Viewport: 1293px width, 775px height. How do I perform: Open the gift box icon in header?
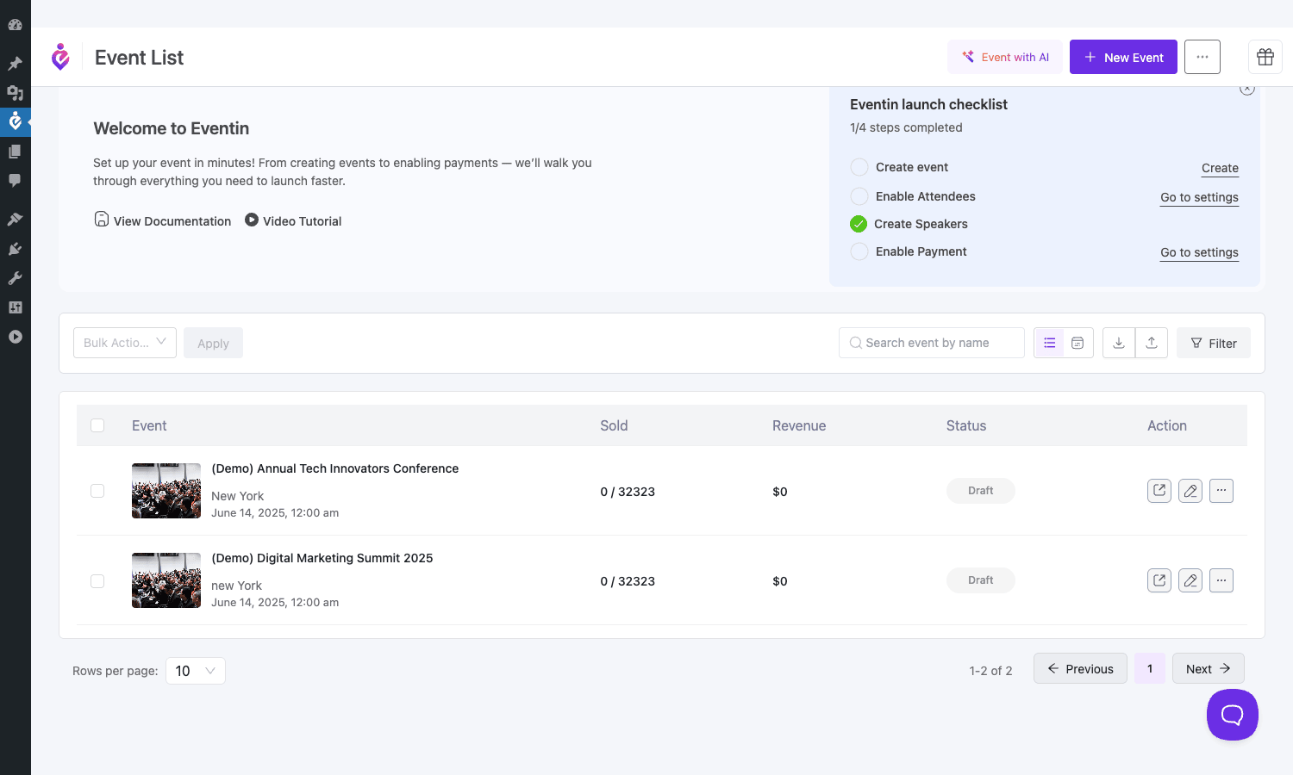(1265, 57)
